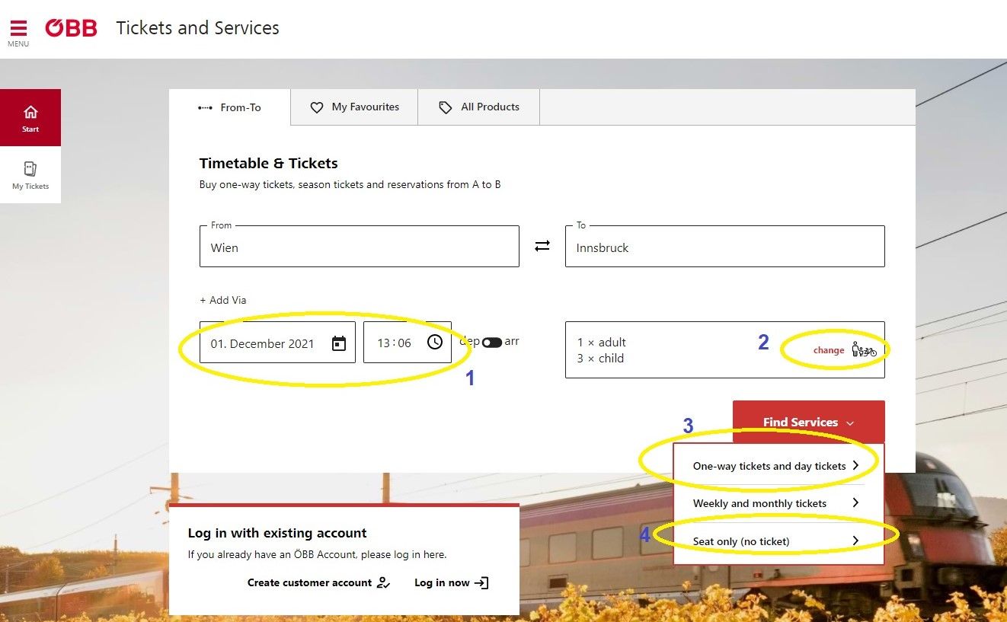The image size is (1007, 622).
Task: Click the heart icon on My Favourites
Action: (317, 107)
